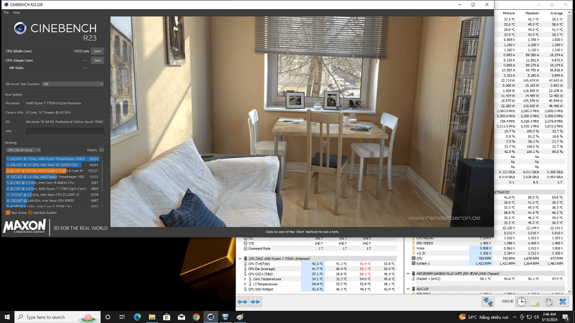Viewport: 575px width, 323px height.
Task: Click the HWiNFO expand columns arrows icon
Action: [x=243, y=302]
